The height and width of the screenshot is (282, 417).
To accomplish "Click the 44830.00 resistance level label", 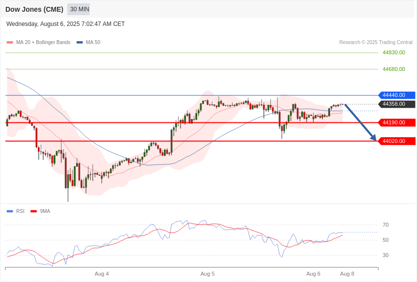I will tap(394, 52).
